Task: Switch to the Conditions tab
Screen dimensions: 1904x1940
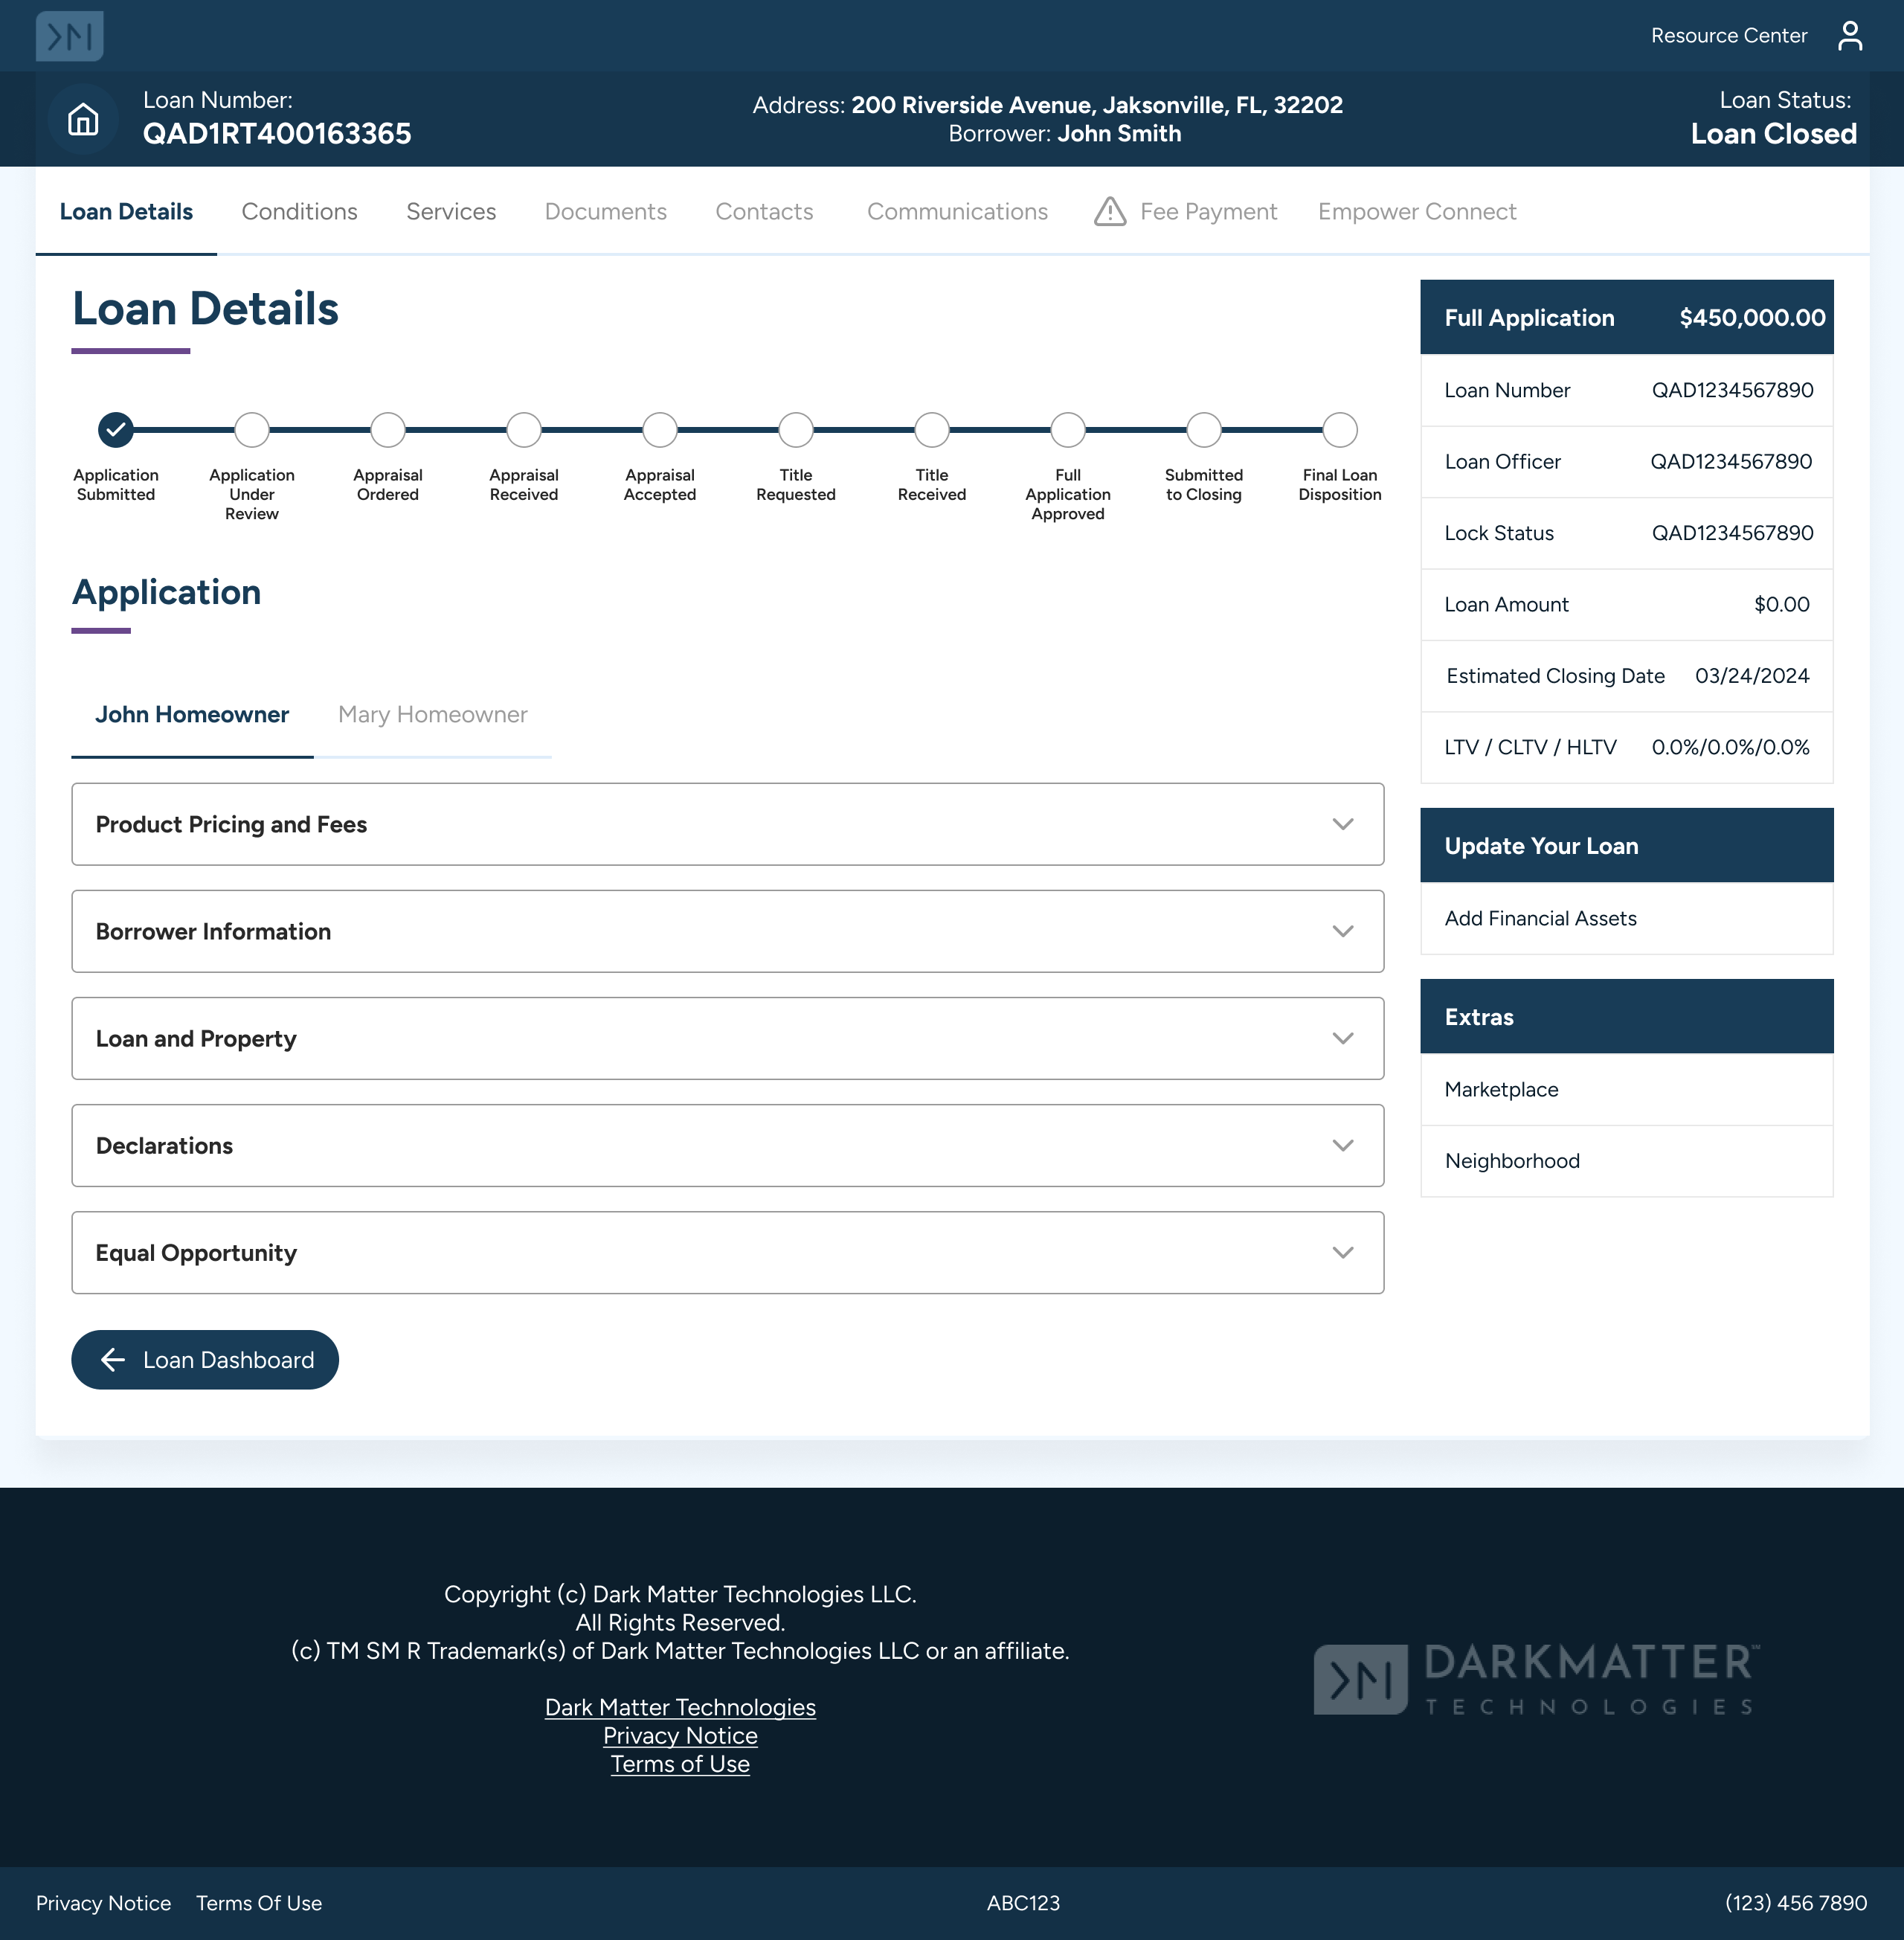Action: (x=299, y=212)
